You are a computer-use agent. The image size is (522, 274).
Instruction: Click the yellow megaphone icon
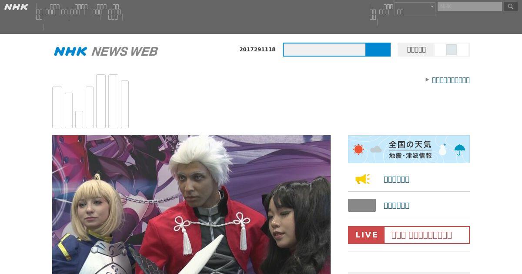point(362,179)
